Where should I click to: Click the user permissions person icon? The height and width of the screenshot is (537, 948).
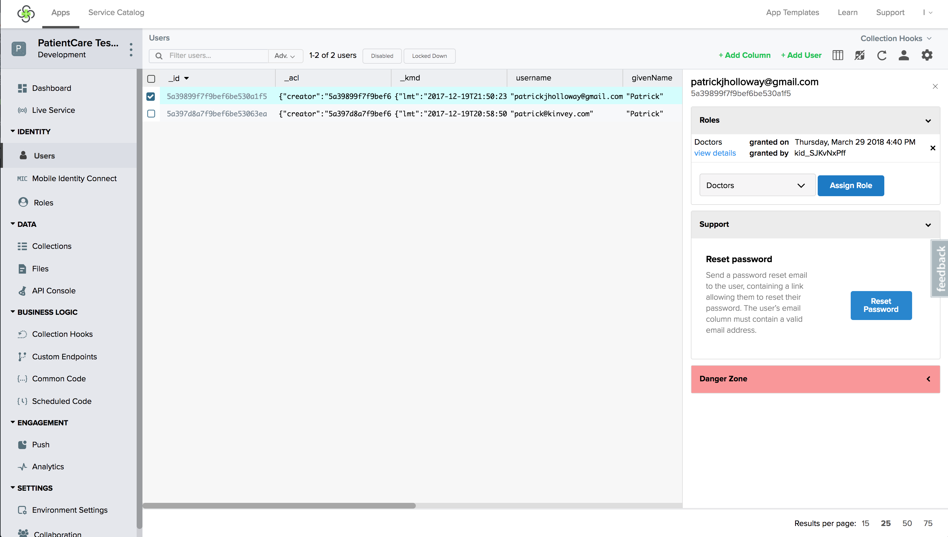903,55
